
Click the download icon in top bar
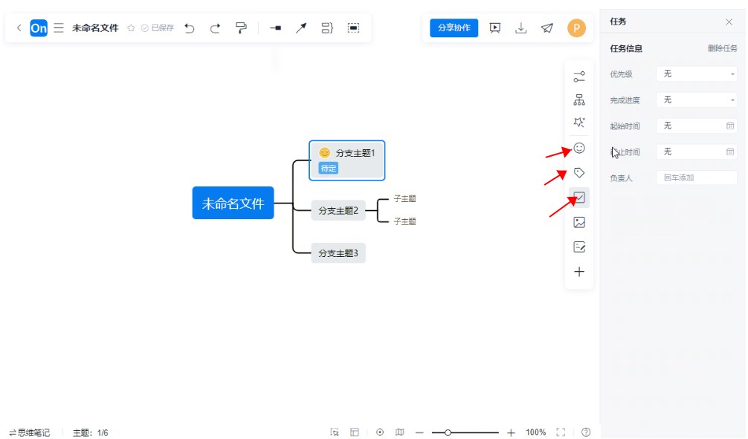click(x=521, y=28)
